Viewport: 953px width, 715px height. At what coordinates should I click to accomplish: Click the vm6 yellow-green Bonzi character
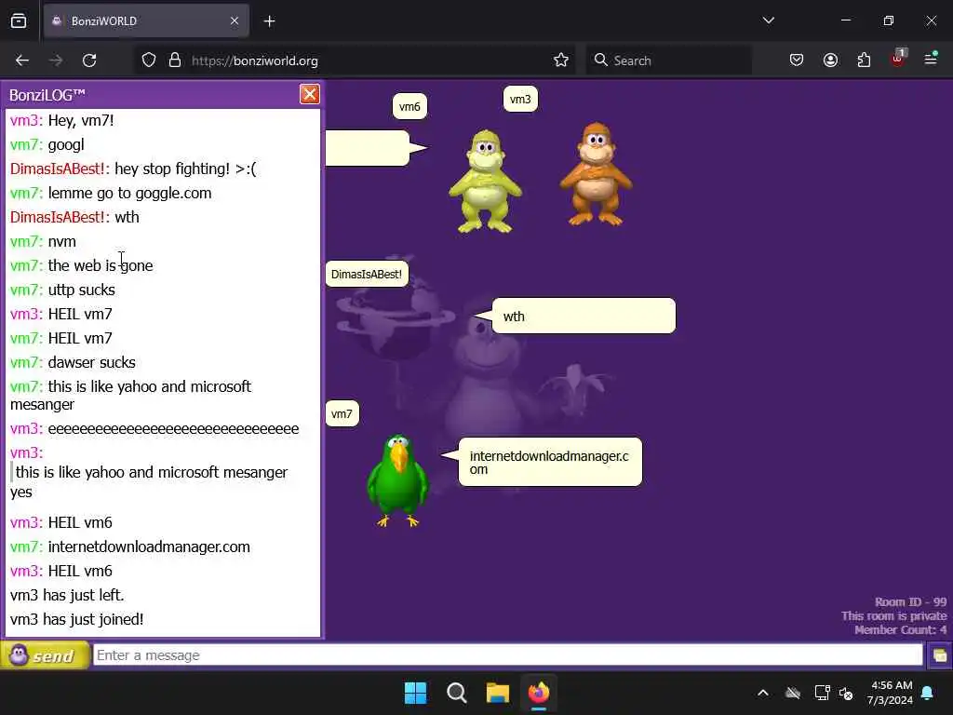point(485,181)
